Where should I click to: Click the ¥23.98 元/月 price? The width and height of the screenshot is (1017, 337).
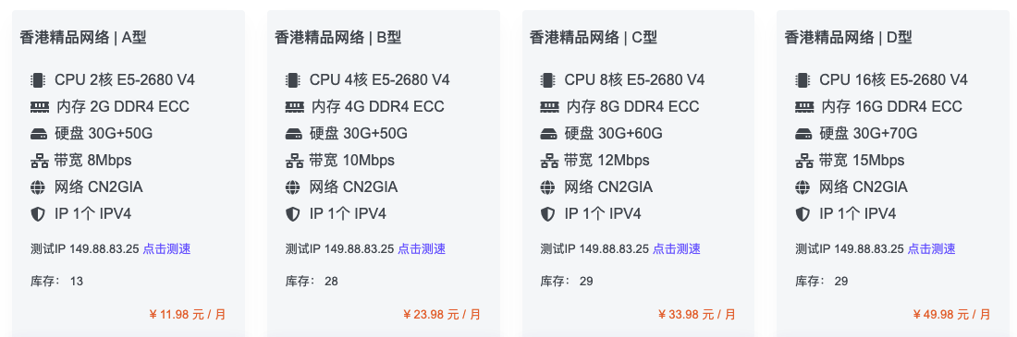point(442,315)
